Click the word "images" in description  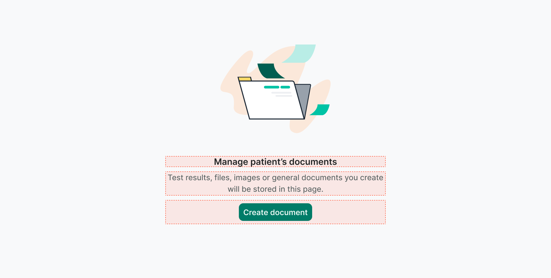click(247, 178)
